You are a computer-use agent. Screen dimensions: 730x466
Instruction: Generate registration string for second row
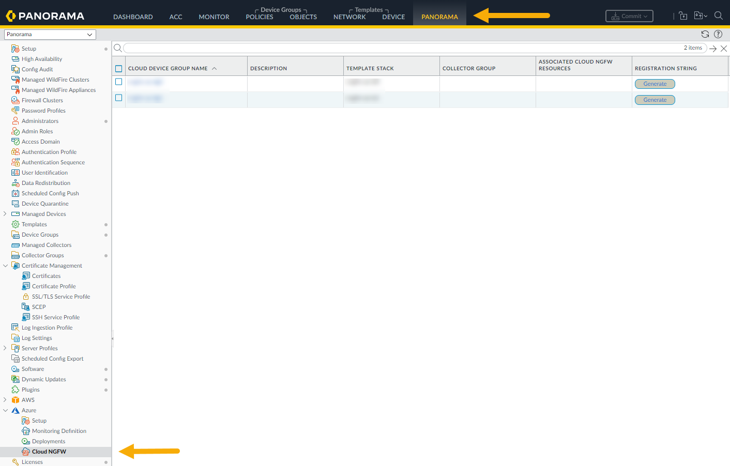[655, 100]
